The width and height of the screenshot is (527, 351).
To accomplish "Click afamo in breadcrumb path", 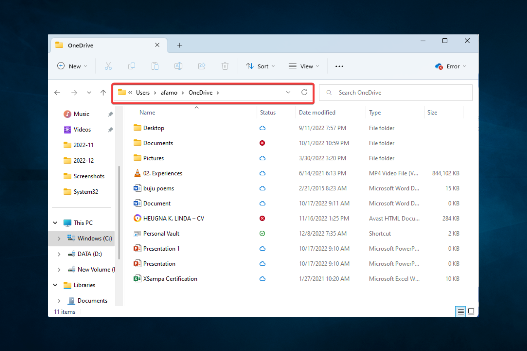I will point(169,93).
